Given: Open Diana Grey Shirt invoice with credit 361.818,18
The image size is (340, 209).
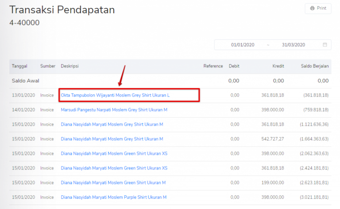Looking at the screenshot, I should pyautogui.click(x=112, y=124).
